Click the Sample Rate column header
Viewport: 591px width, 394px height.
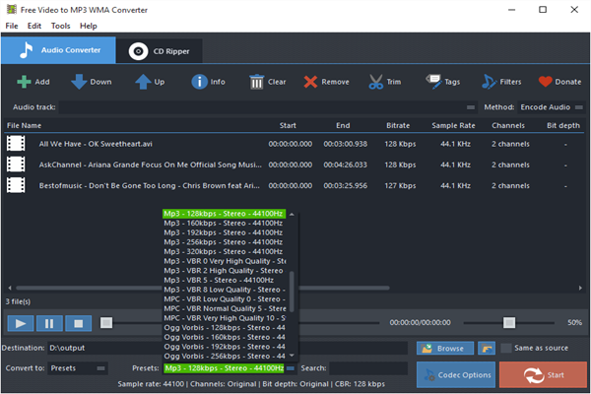click(x=453, y=125)
